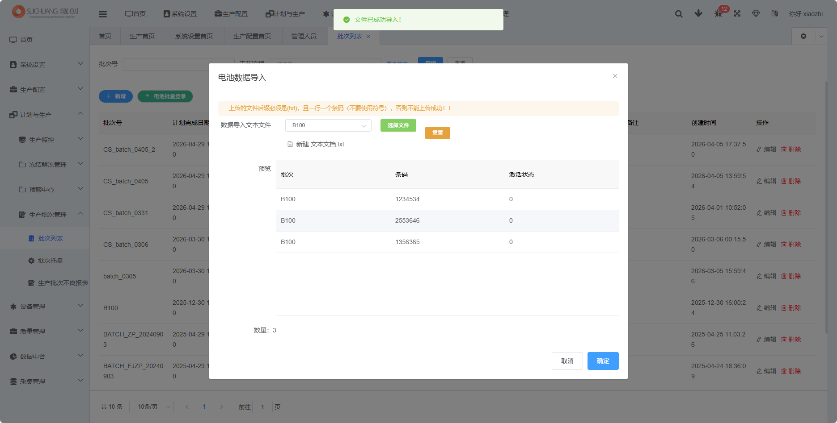Open the 10条/页 page size dropdown

click(151, 406)
